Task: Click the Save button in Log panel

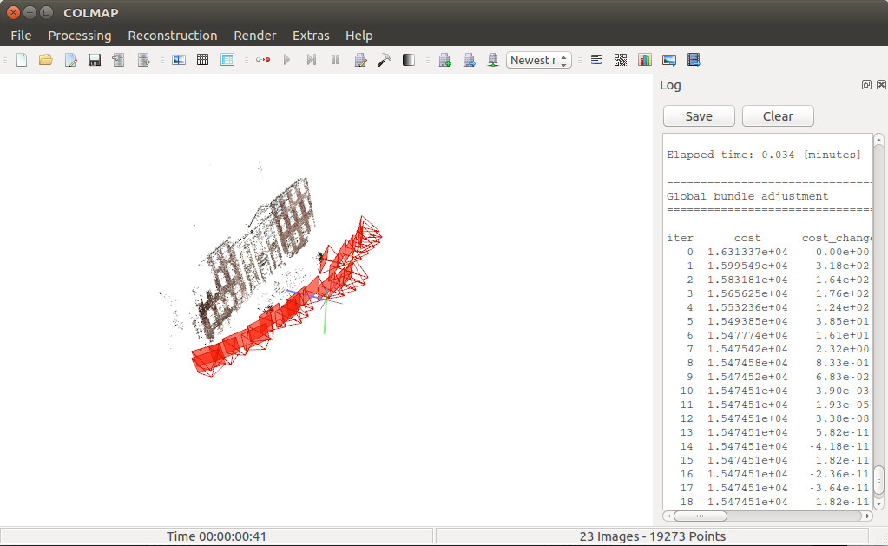Action: [699, 116]
